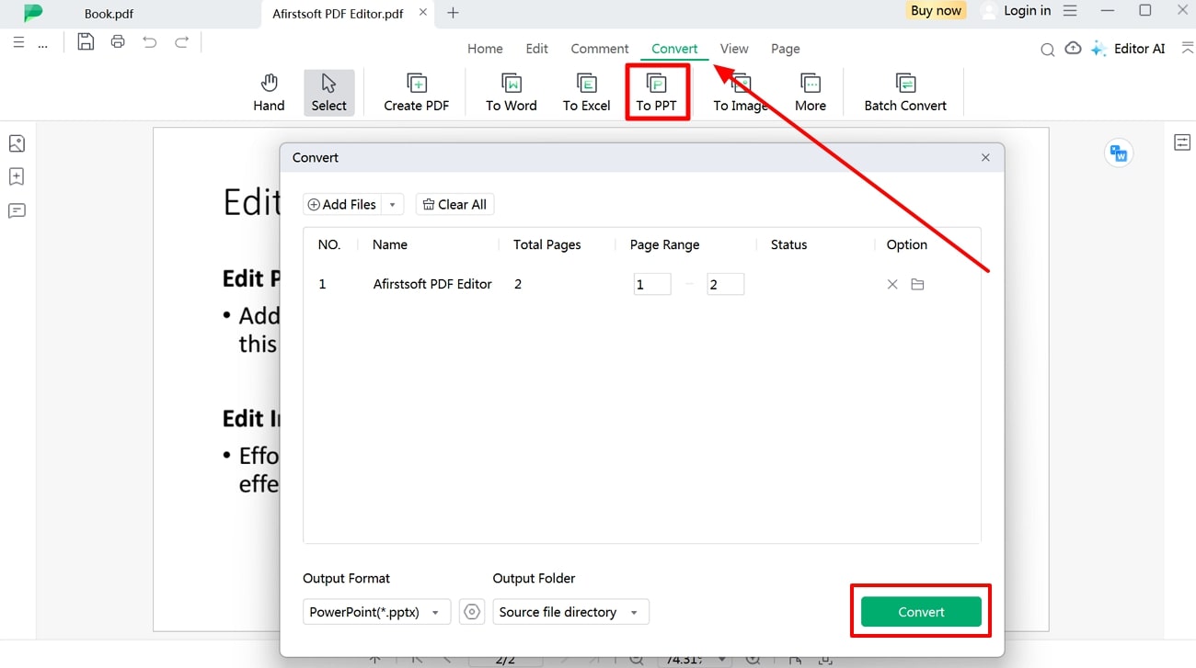Open the bookmarks panel in left sidebar
Screen dimensions: 1196x668
pos(17,176)
